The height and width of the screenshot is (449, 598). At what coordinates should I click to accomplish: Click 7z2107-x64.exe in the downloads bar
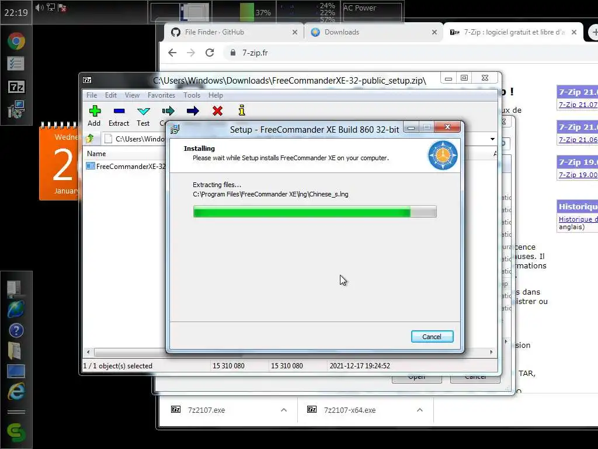350,410
